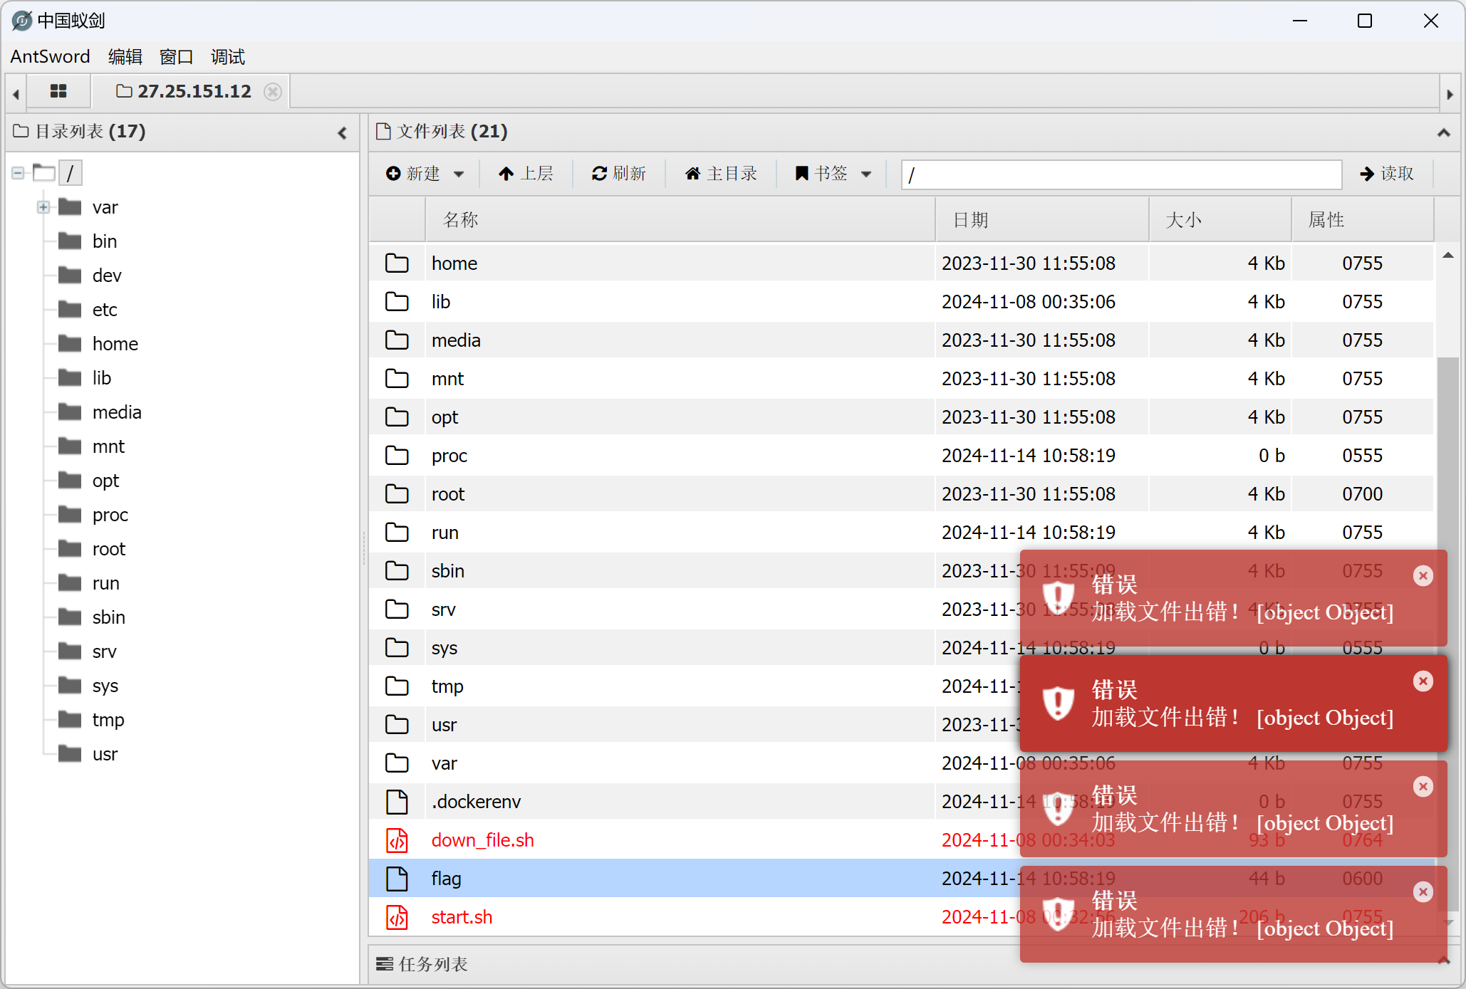Dismiss the topmost error notification

pos(1423,576)
